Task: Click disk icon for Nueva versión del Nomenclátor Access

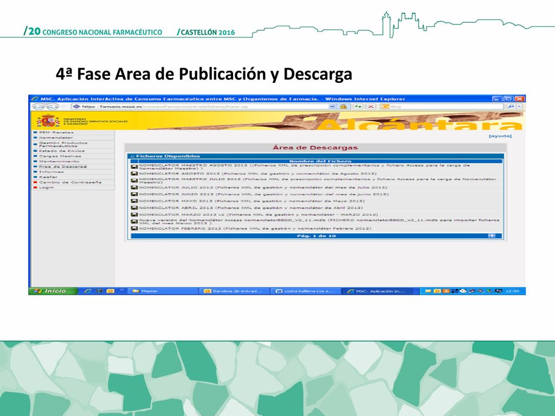Action: (134, 222)
